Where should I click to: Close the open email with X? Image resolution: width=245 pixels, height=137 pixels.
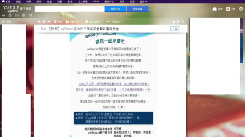183,21
